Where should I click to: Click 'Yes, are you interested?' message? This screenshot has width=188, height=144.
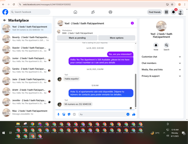click(x=120, y=54)
